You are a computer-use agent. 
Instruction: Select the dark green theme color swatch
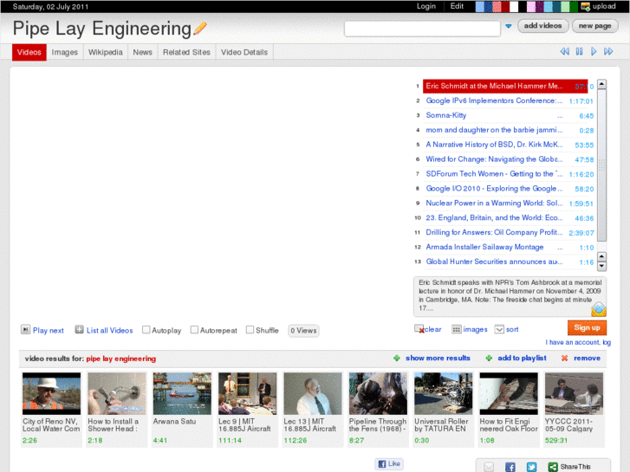point(574,7)
